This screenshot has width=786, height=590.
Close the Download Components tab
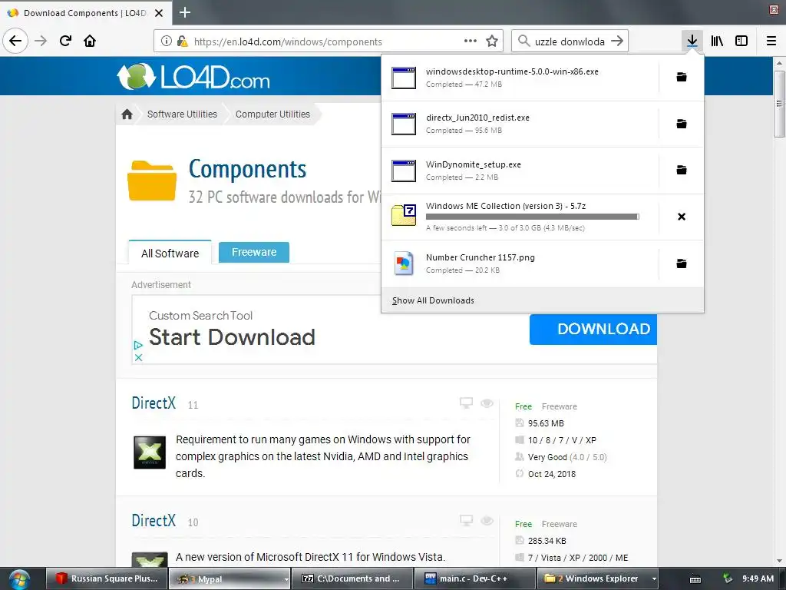coord(159,13)
